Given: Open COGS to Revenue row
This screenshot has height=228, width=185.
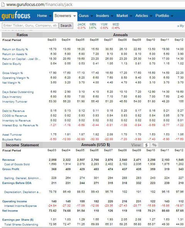Looking at the screenshot, I should [x=15, y=116].
